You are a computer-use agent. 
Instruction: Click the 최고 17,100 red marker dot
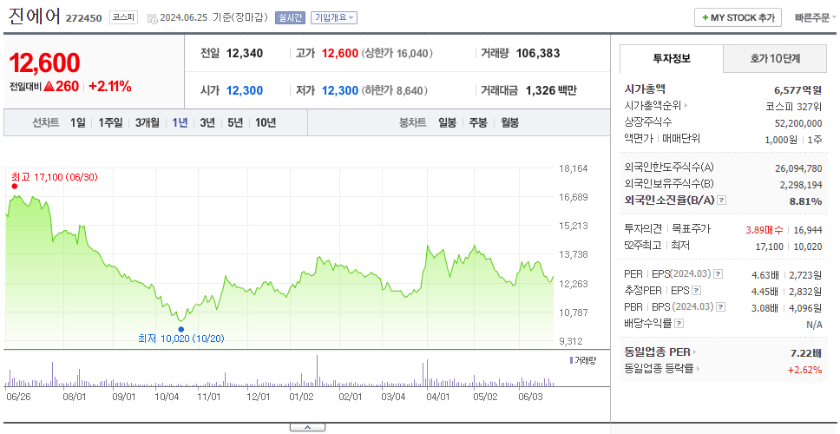(15, 187)
